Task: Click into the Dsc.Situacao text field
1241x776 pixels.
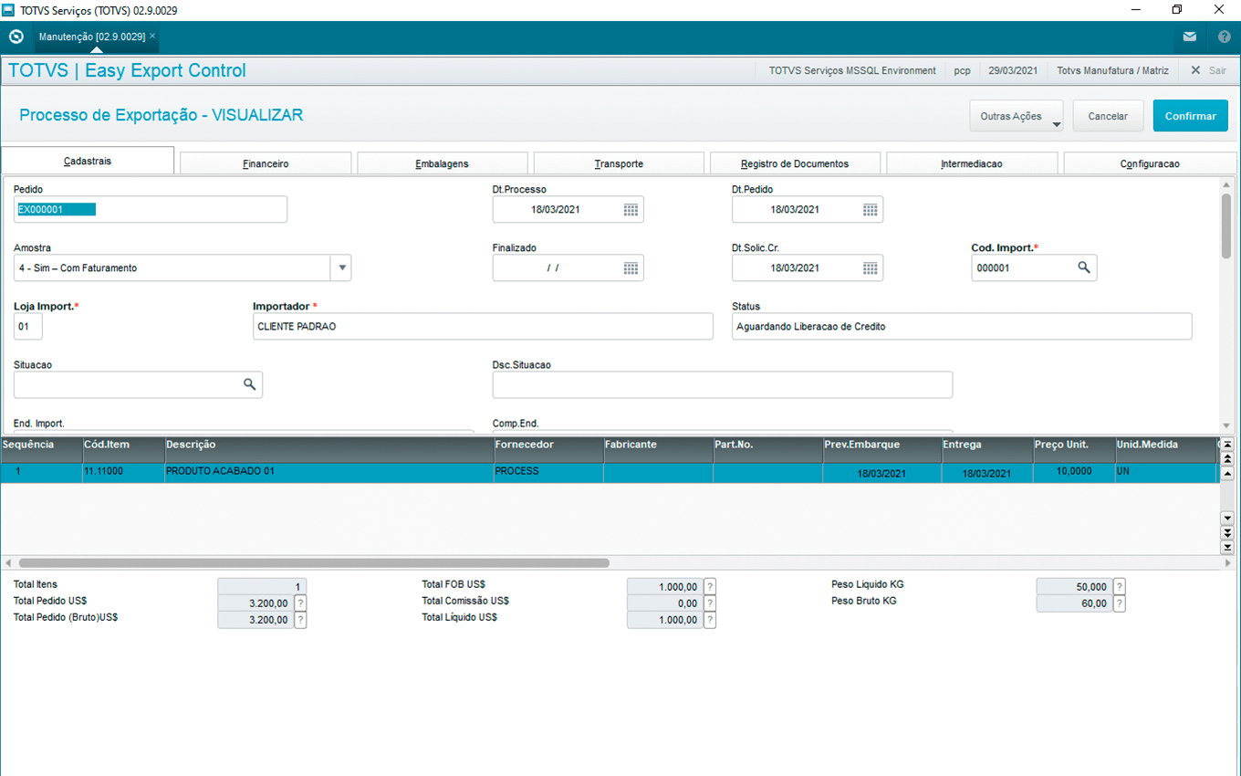Action: pyautogui.click(x=722, y=385)
